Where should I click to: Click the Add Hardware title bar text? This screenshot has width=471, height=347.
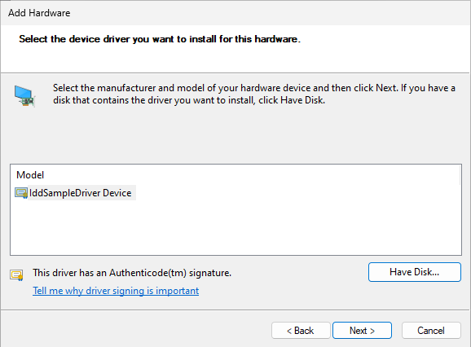click(39, 13)
